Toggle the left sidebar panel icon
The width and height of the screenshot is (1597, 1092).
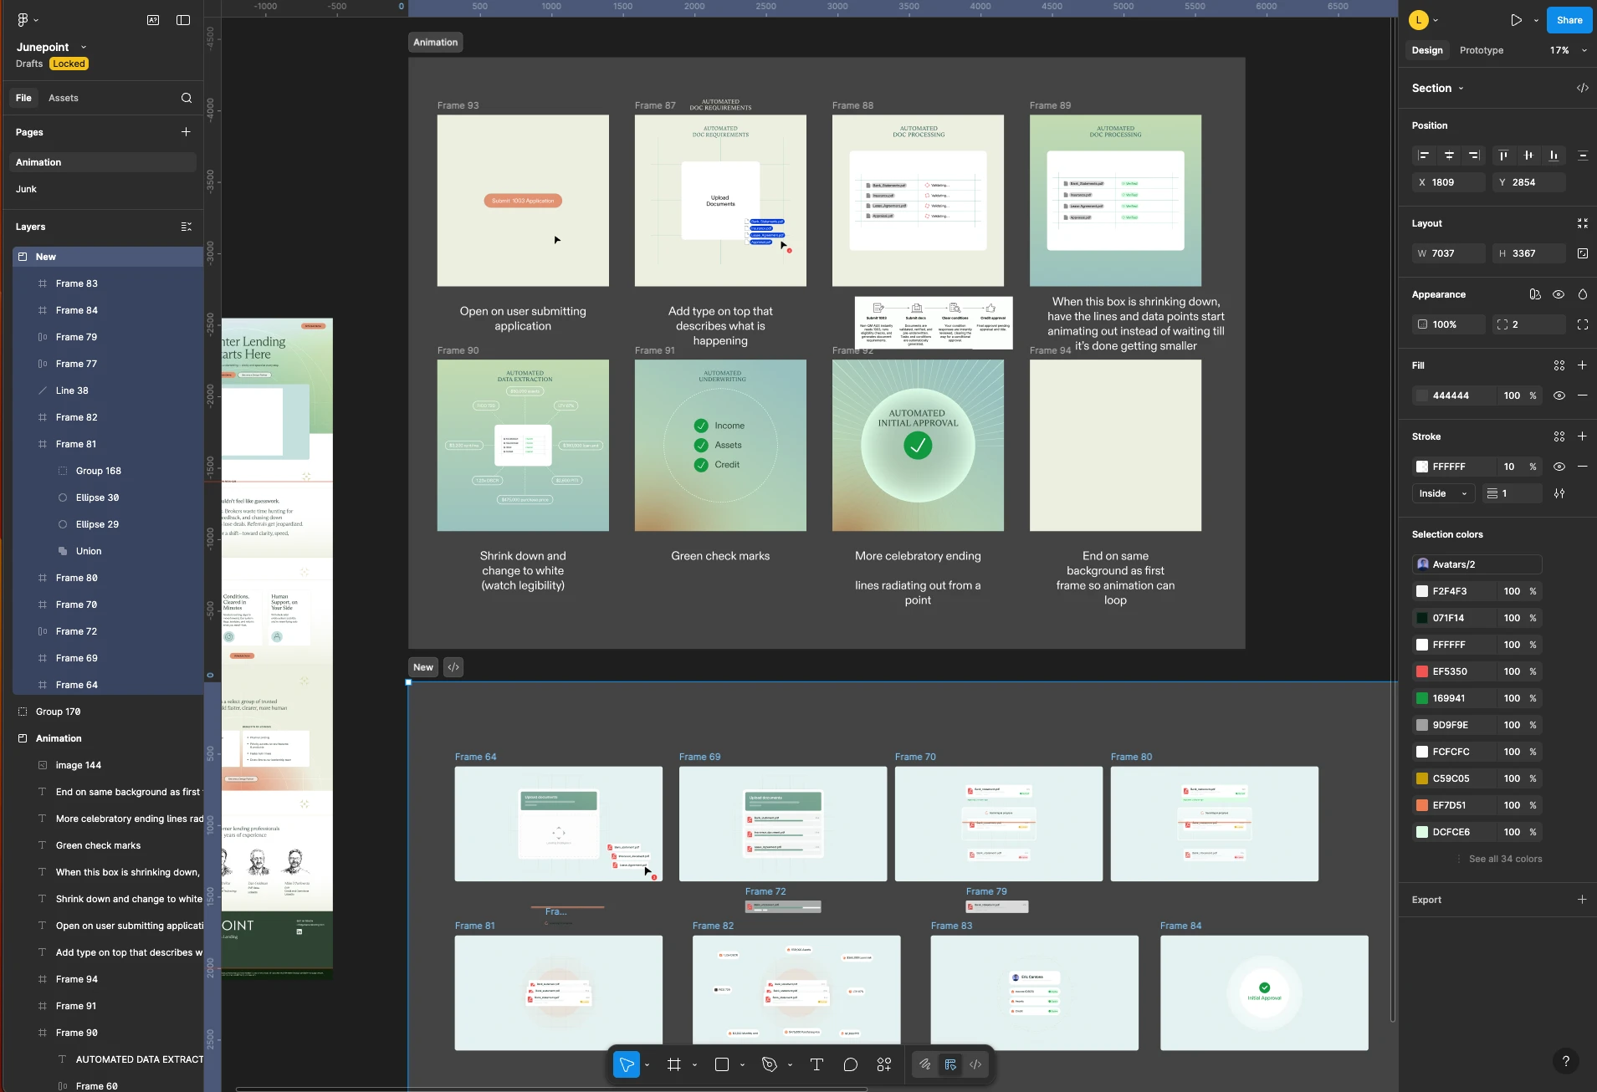point(183,20)
